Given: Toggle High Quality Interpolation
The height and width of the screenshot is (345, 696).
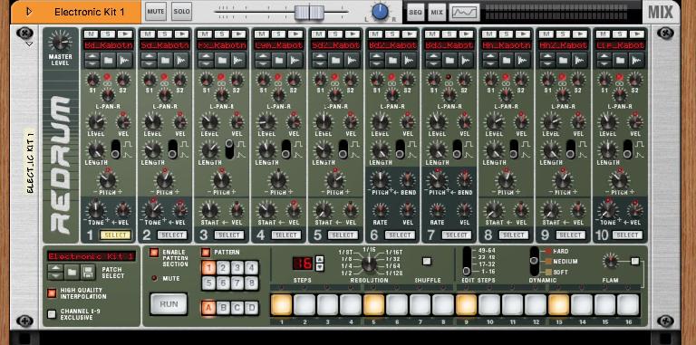Looking at the screenshot, I should tap(52, 292).
